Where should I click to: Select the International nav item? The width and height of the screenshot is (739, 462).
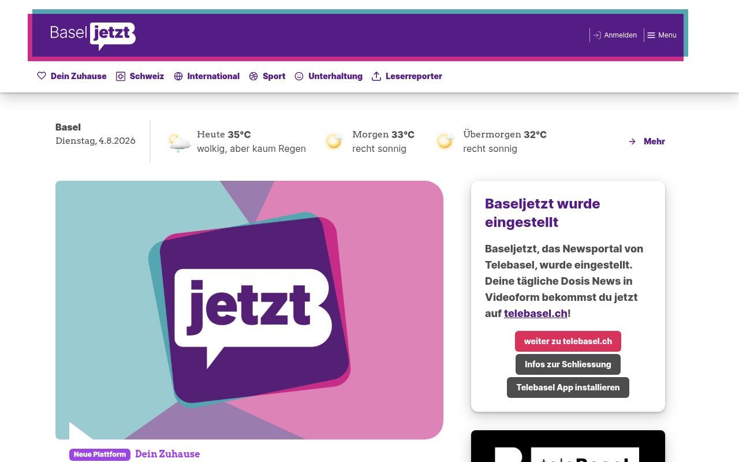(213, 76)
